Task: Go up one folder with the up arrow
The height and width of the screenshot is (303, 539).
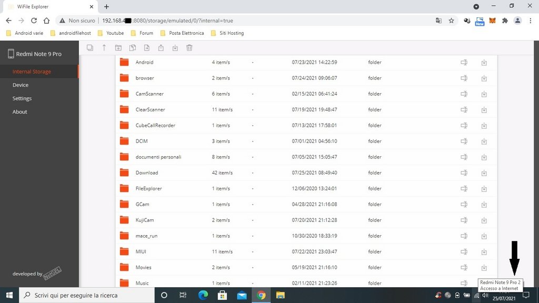Action: (x=104, y=48)
